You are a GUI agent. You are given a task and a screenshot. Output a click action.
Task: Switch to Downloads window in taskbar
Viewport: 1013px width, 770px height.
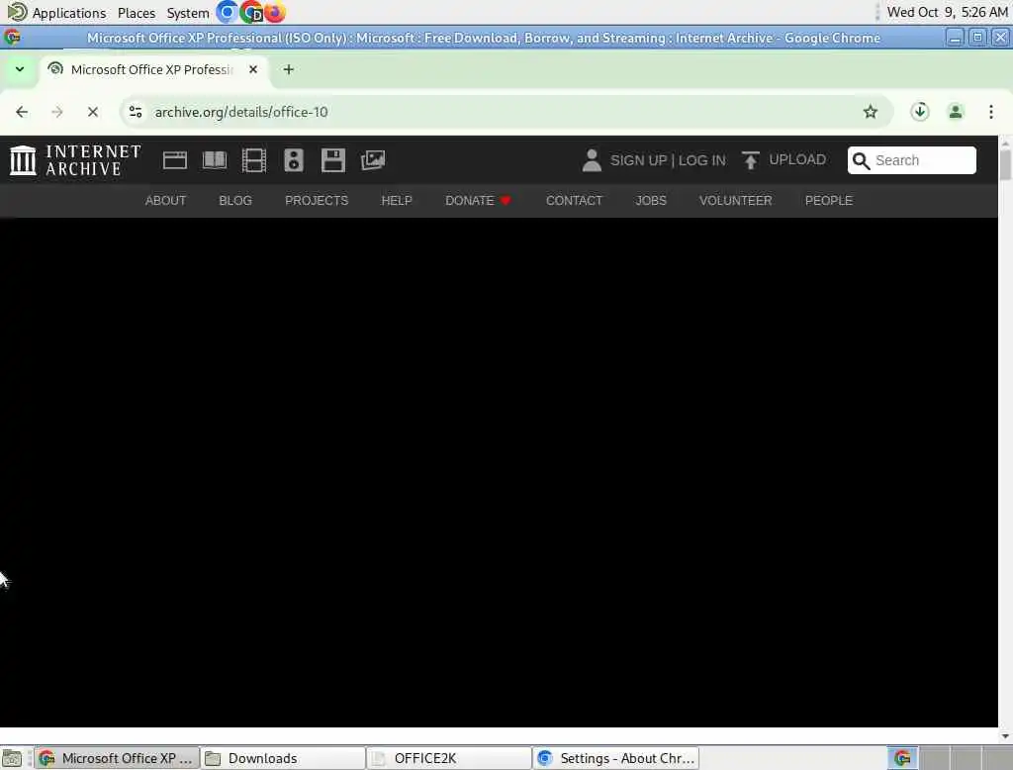click(x=282, y=758)
